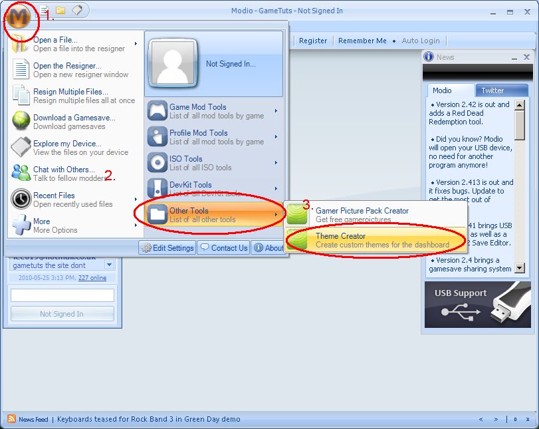Image resolution: width=539 pixels, height=429 pixels.
Task: Expand the Profile Mod Tools submenu arrow
Action: tap(276, 136)
